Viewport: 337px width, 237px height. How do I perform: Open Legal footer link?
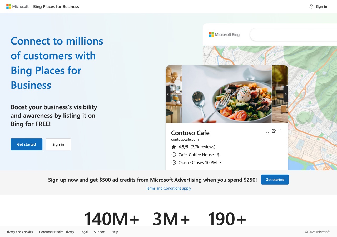click(x=84, y=232)
